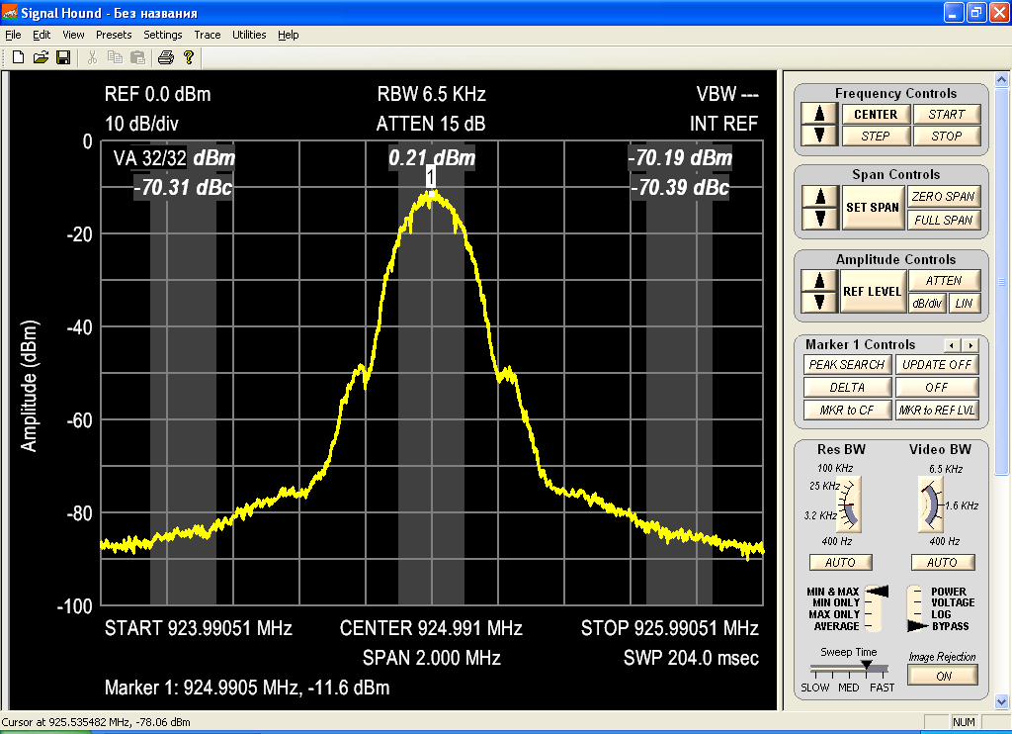Switch to FULL SPAN mode
The image size is (1012, 734).
[944, 221]
